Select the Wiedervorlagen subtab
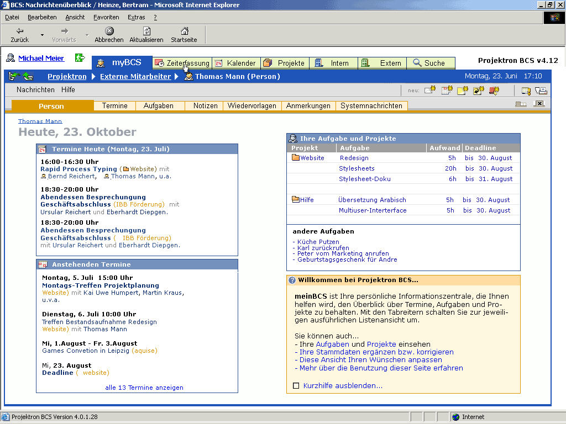 tap(252, 105)
